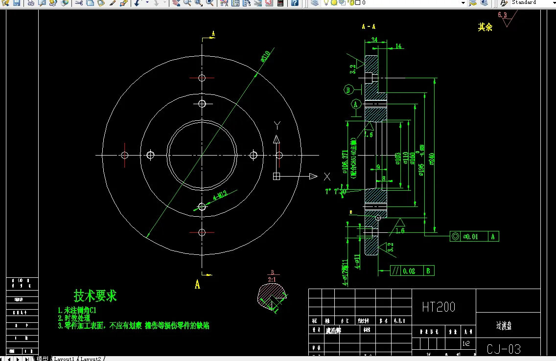Open a drawing file with Open icon
Screen dimensions: 556x361
[x=6, y=3]
